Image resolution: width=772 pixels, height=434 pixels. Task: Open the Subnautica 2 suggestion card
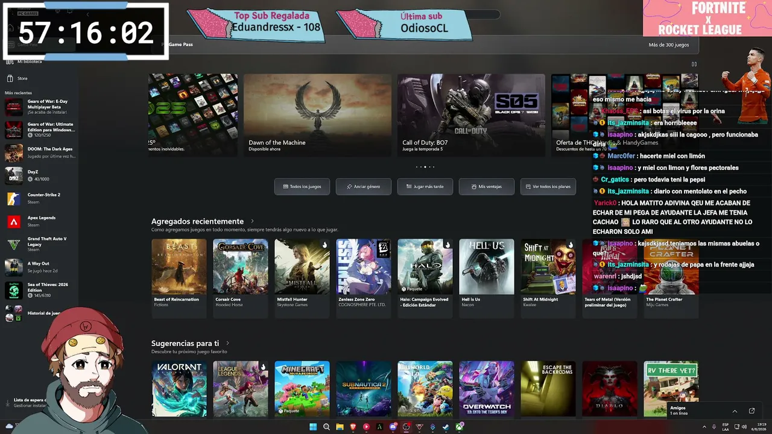[364, 389]
